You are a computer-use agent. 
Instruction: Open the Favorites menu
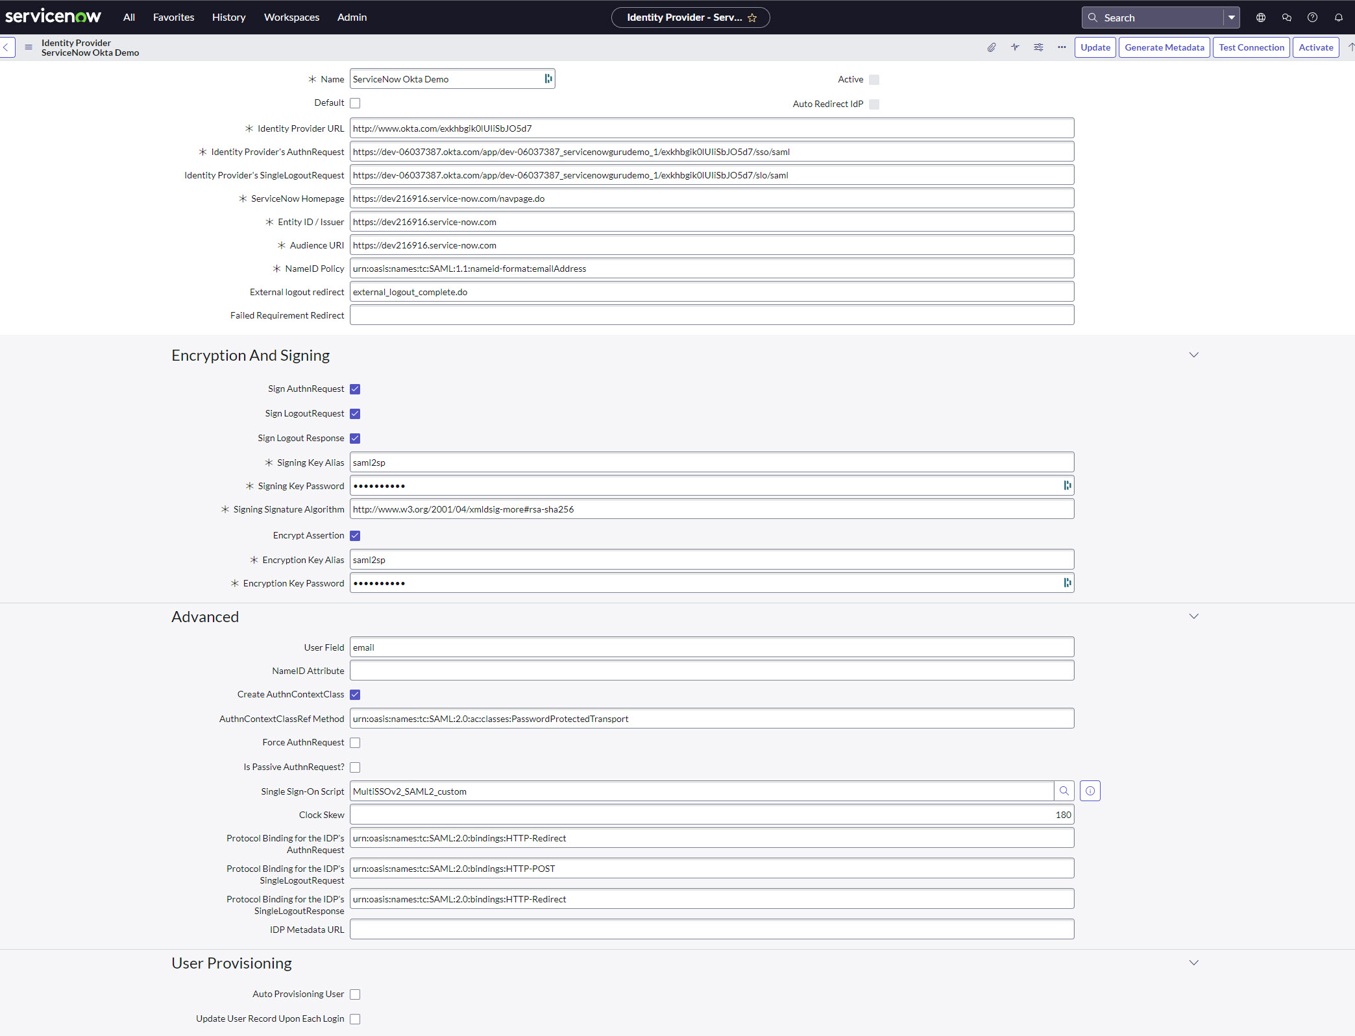tap(173, 18)
